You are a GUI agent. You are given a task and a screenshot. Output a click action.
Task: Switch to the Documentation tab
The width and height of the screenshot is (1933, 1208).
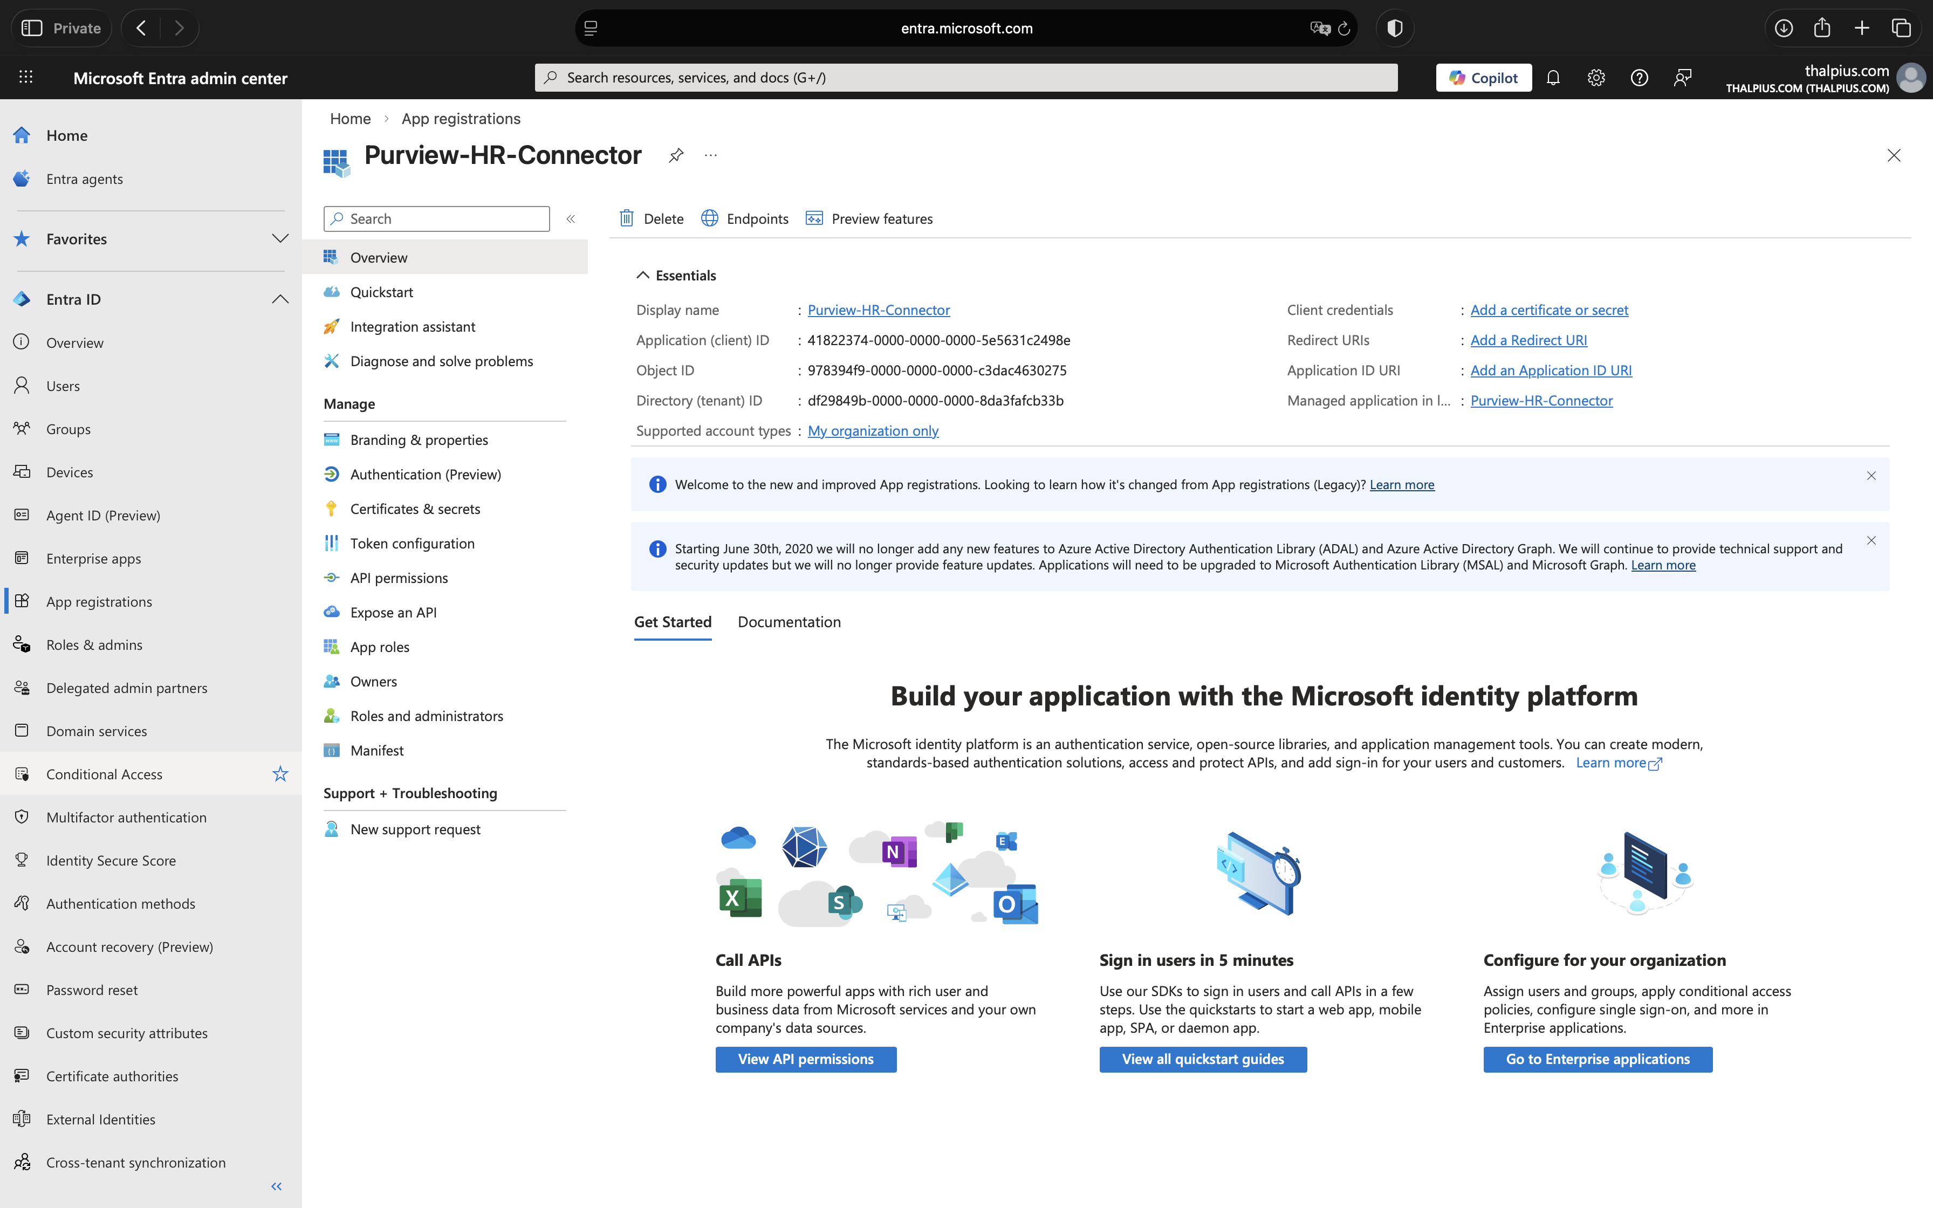[789, 622]
